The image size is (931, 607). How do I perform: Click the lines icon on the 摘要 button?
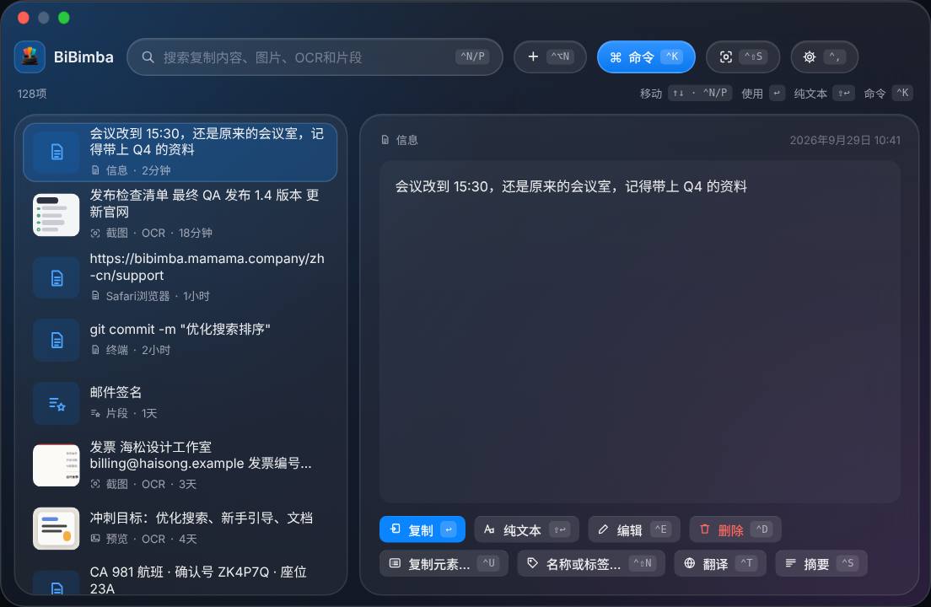[x=791, y=563]
